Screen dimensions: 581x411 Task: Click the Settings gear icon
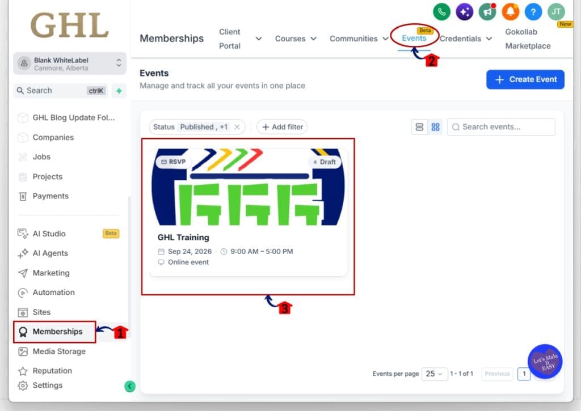point(23,386)
